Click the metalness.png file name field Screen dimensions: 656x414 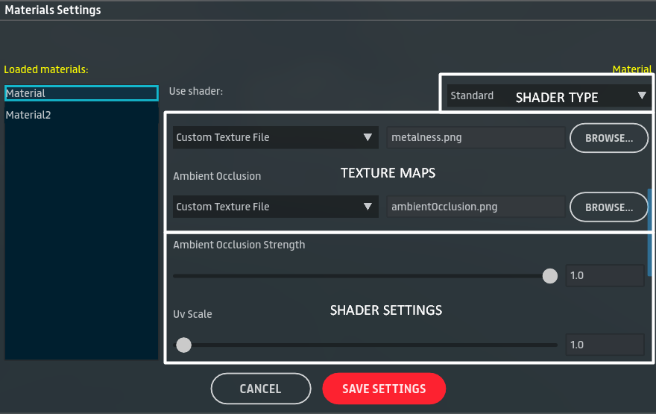[476, 137]
